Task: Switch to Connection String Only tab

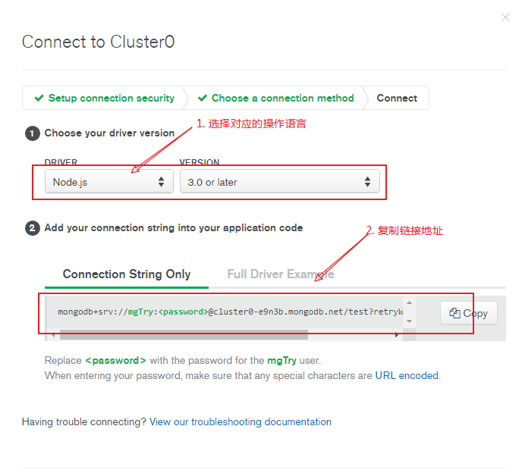Action: tap(127, 274)
